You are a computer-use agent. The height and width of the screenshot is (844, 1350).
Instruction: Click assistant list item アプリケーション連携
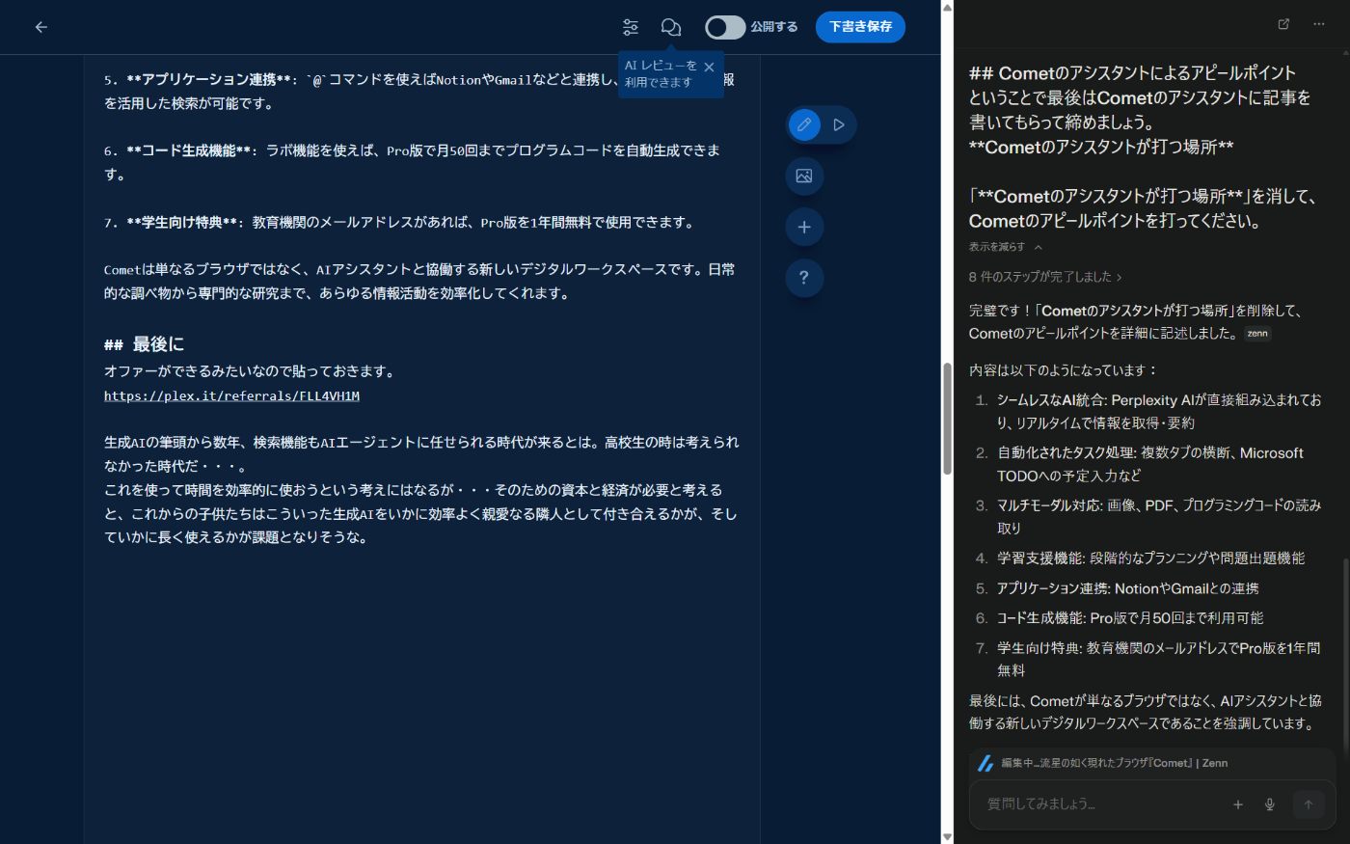pos(1128,588)
